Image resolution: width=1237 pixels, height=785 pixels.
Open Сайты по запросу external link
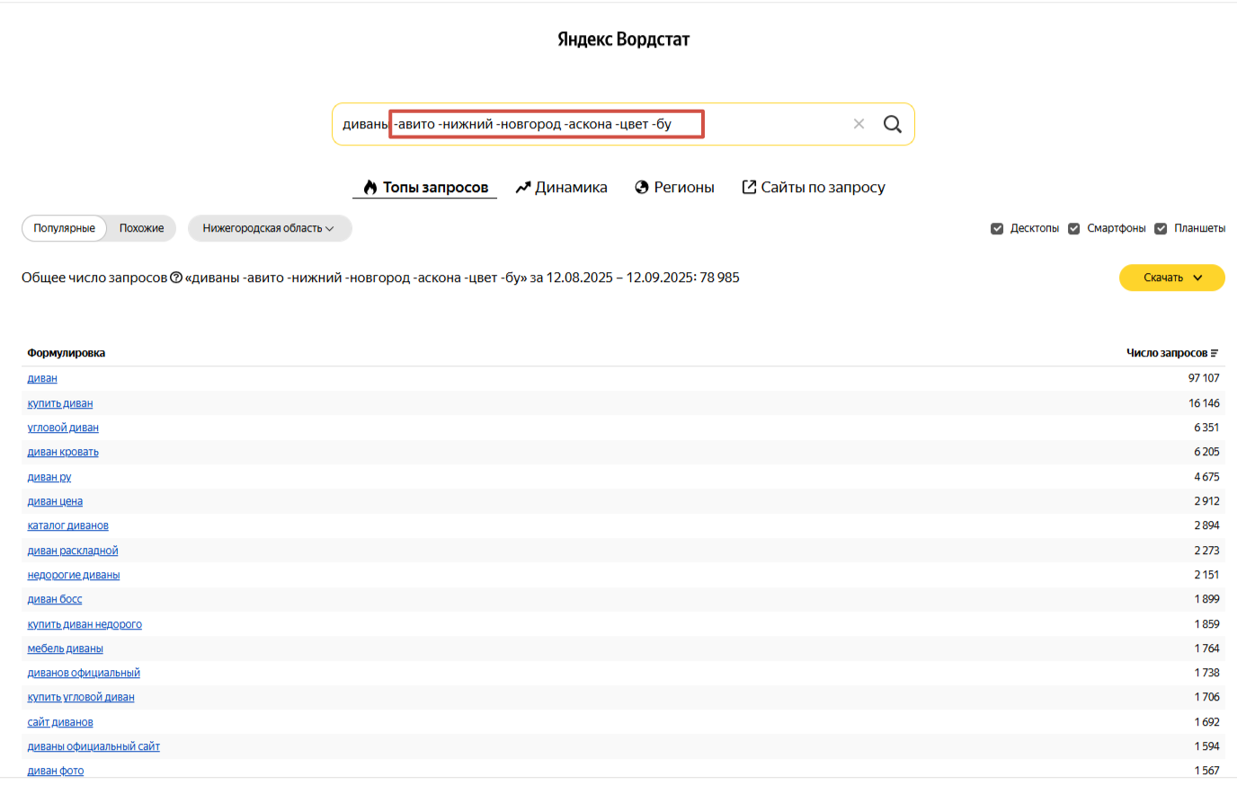click(813, 187)
